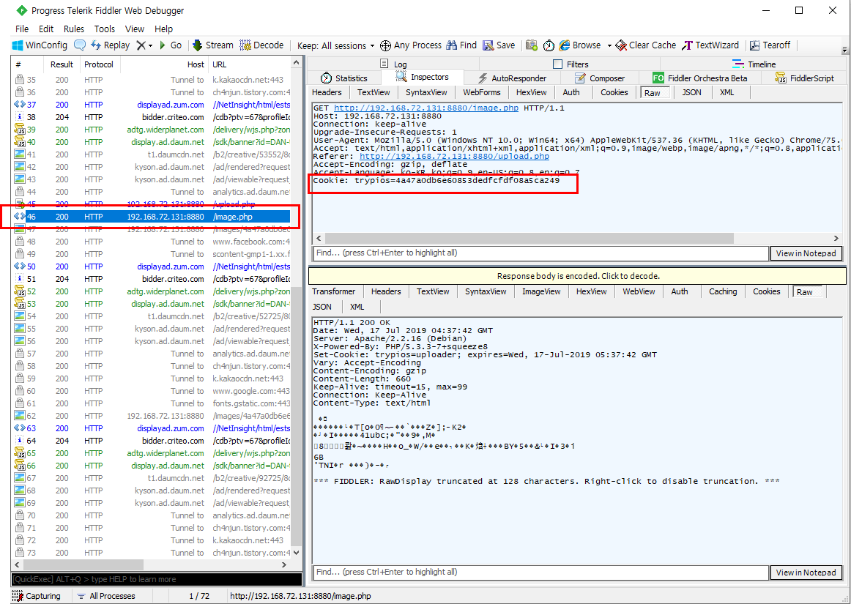
Task: Open the Tools menu
Action: pos(104,29)
